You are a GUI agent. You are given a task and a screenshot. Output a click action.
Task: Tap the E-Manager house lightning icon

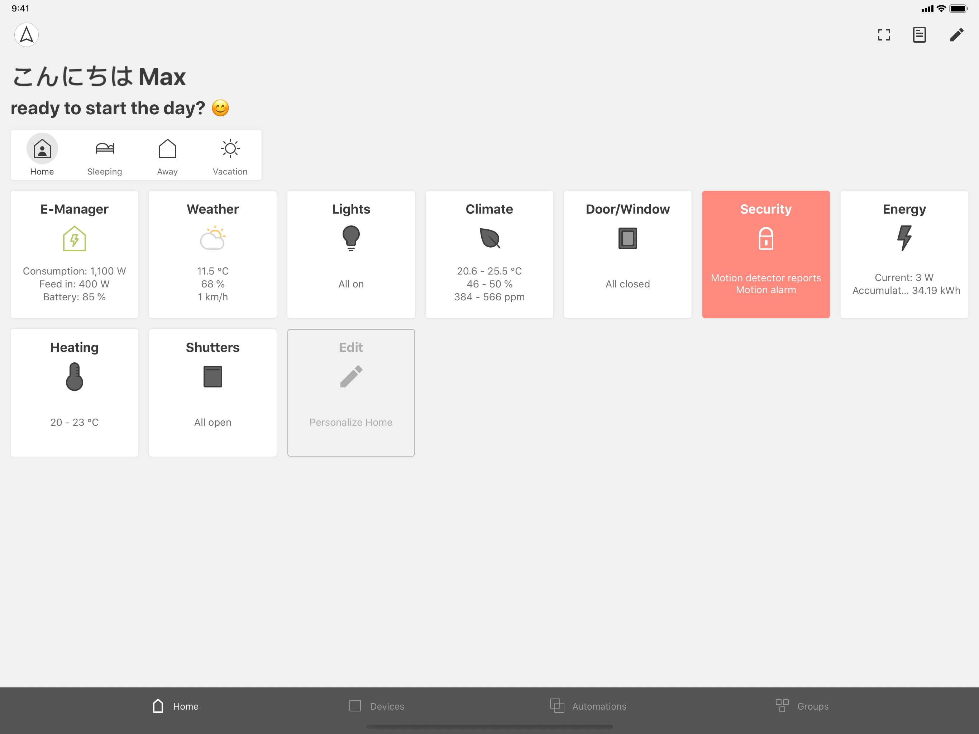click(x=74, y=239)
